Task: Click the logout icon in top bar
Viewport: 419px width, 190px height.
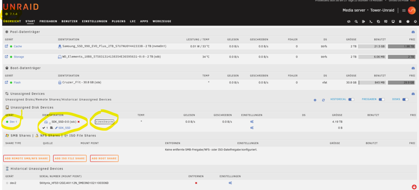Action: click(x=363, y=22)
